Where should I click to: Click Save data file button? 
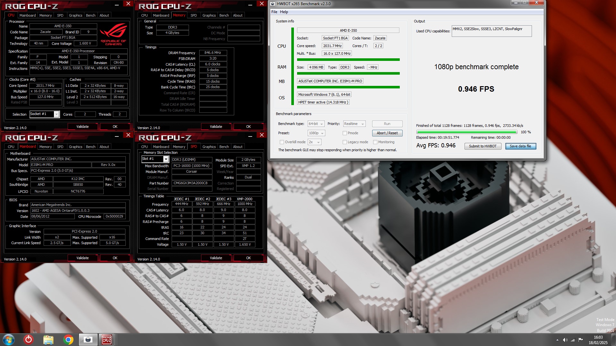coord(520,146)
